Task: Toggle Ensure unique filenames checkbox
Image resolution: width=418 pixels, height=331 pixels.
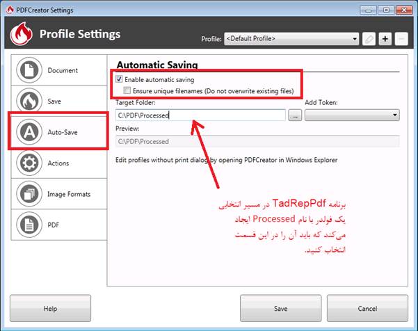Action: pyautogui.click(x=127, y=90)
